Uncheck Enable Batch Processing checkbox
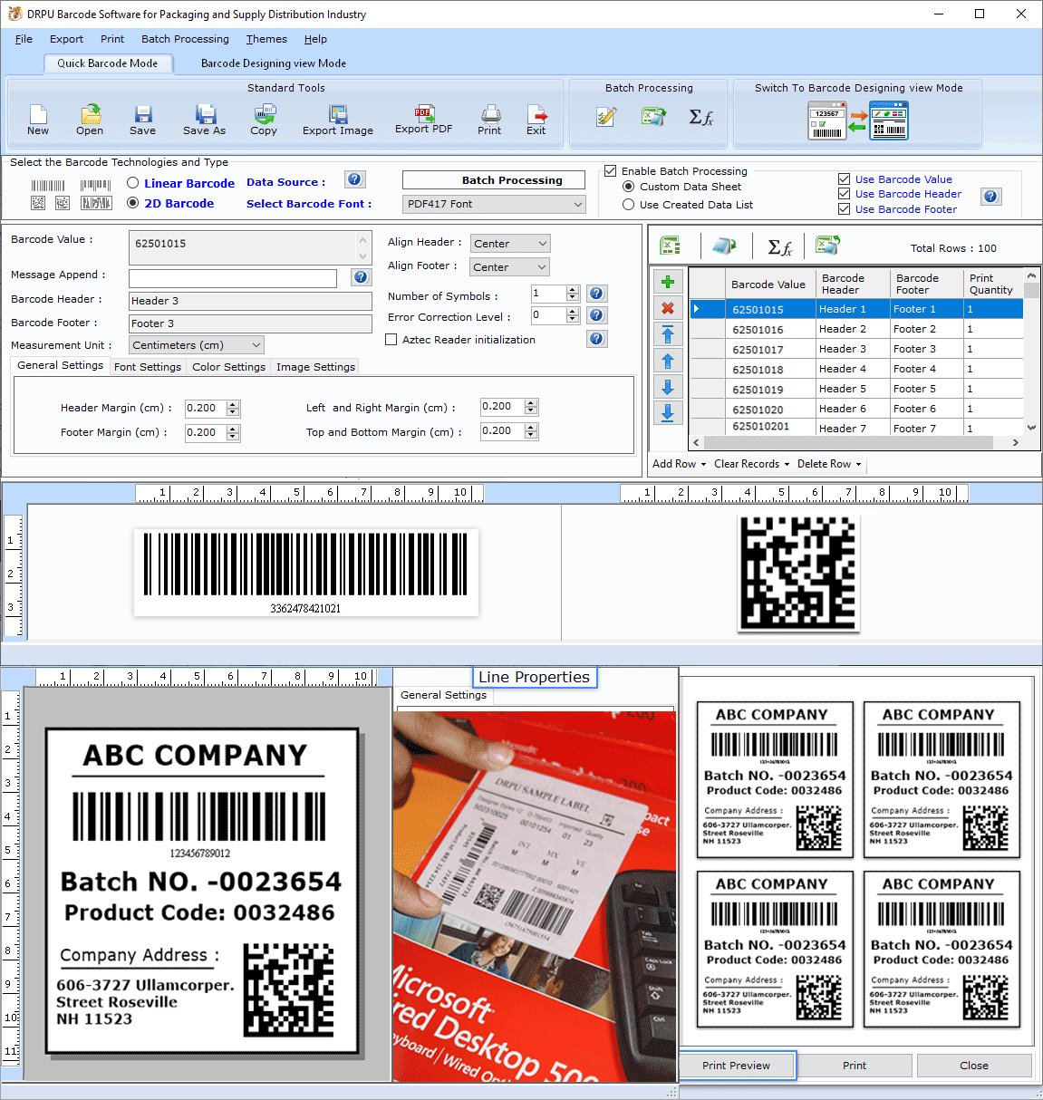The width and height of the screenshot is (1043, 1100). click(611, 170)
